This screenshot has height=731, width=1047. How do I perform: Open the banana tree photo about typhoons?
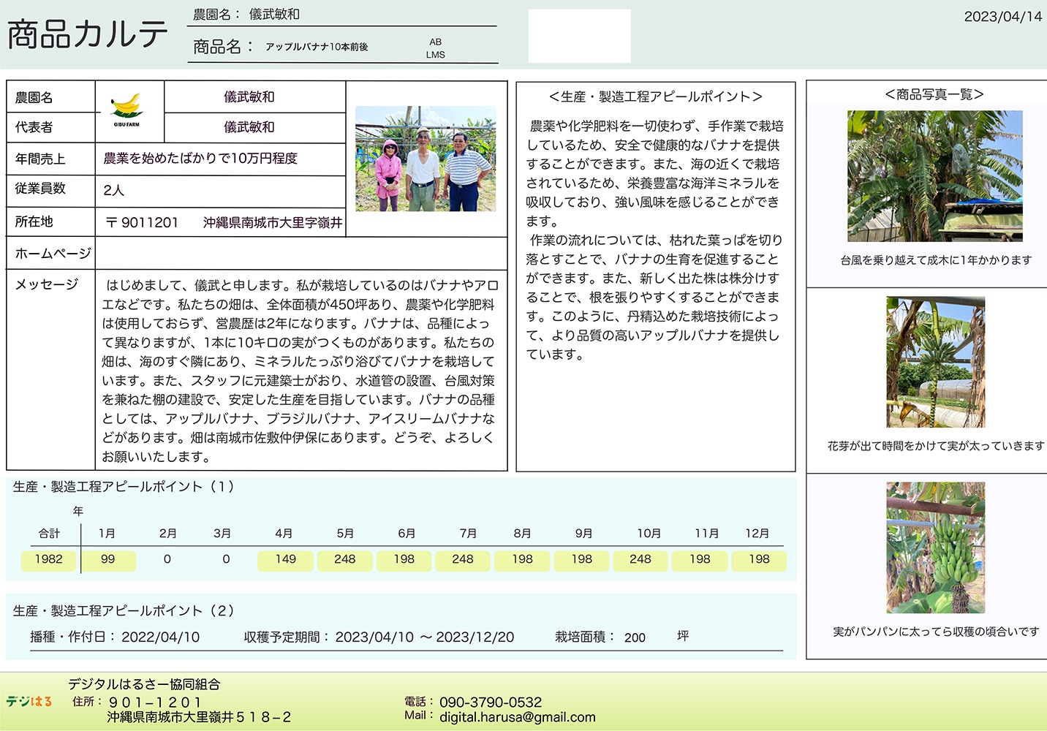pos(934,176)
